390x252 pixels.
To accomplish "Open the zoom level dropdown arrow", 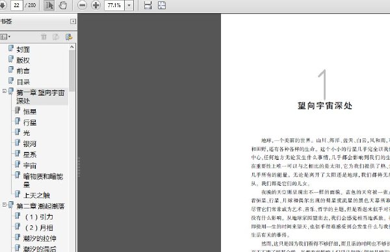I will [x=129, y=5].
